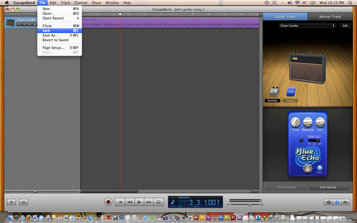Viewport: 357px width, 223px height.
Task: Show the Loop Browser eye icon
Action: click(x=328, y=202)
